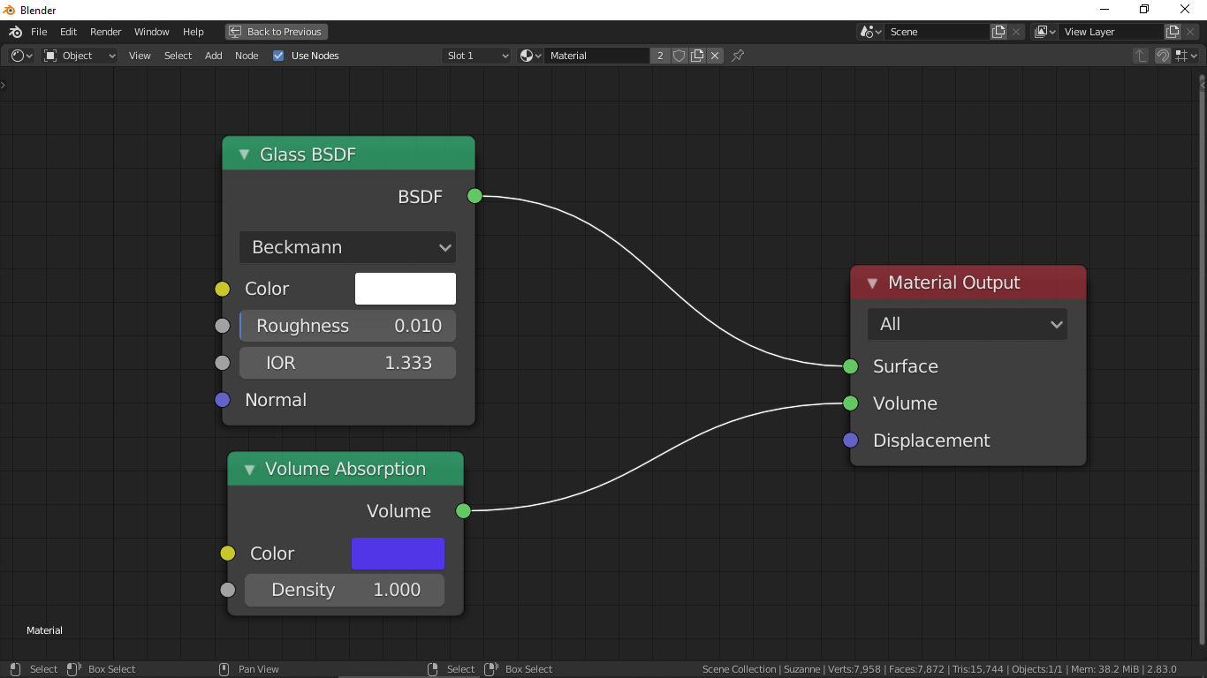Viewport: 1207px width, 678px height.
Task: Click the Blender logo menu icon
Action: 16,32
